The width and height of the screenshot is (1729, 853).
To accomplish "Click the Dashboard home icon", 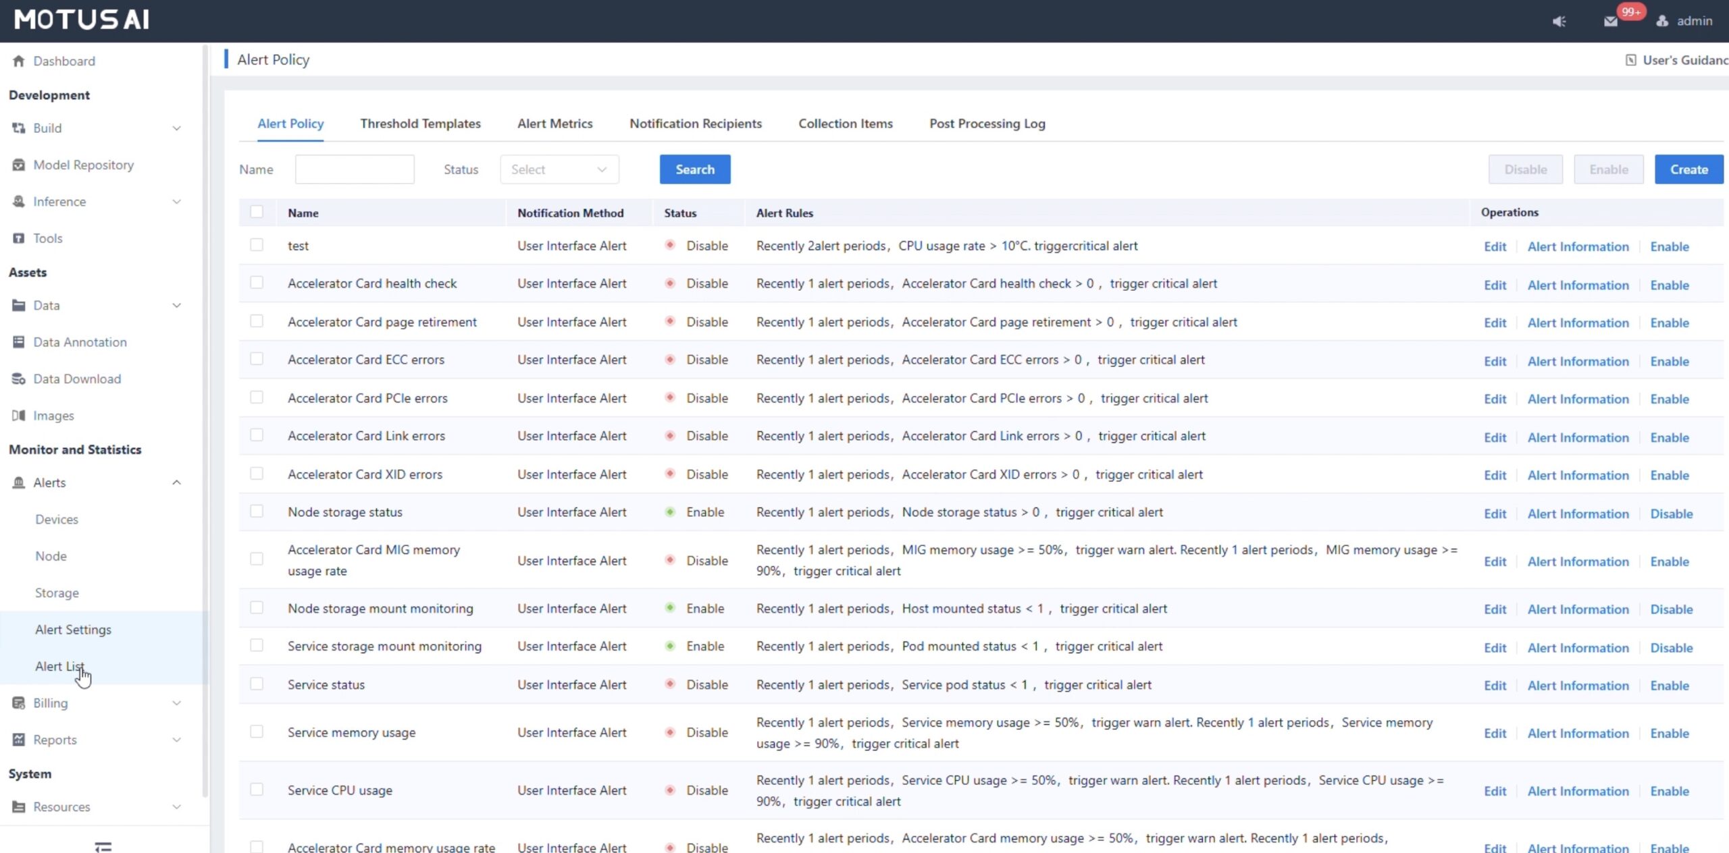I will (x=18, y=61).
